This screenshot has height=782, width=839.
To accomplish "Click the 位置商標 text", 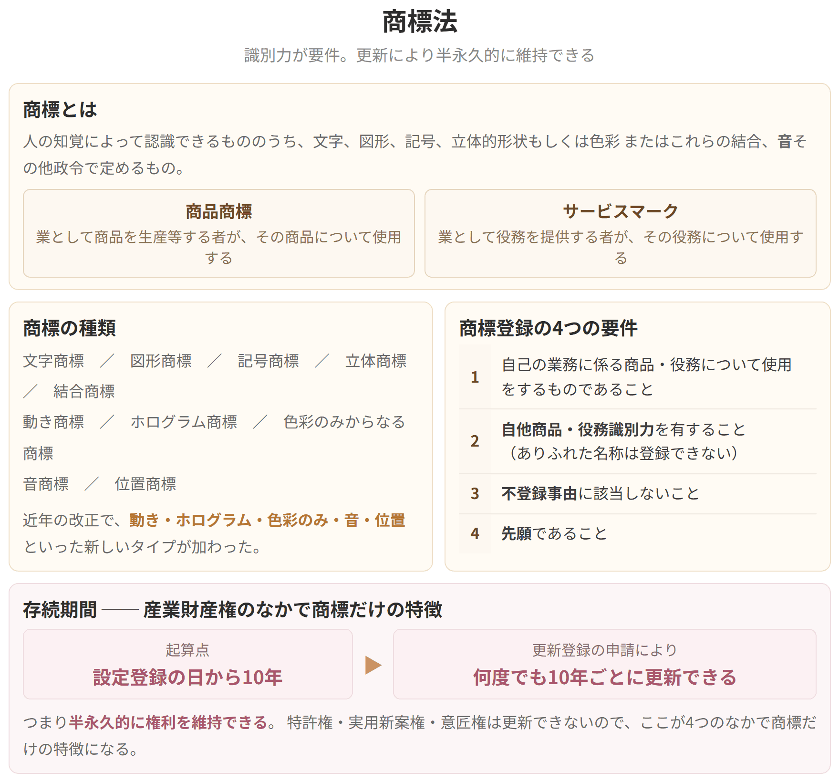I will tap(145, 484).
